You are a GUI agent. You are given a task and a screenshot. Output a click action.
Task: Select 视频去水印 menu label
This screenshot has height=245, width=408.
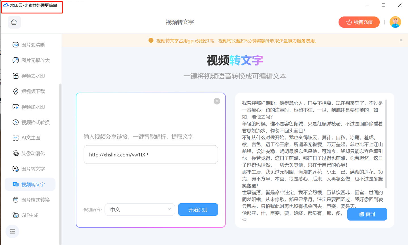pyautogui.click(x=33, y=76)
